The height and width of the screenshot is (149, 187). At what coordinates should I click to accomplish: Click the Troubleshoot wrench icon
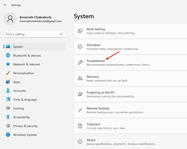80,62
